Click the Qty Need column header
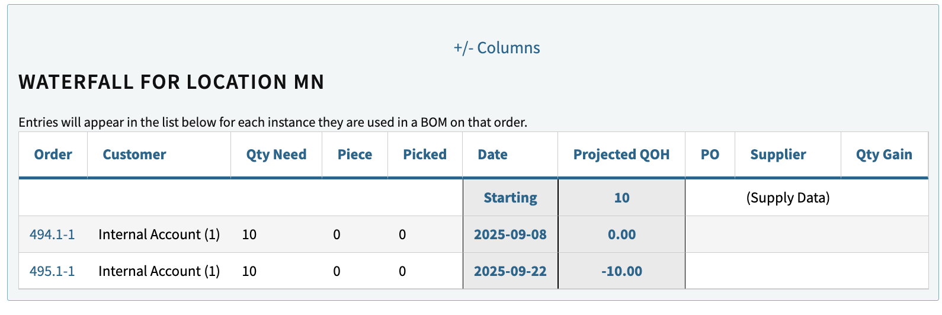The width and height of the screenshot is (942, 315). (x=276, y=155)
